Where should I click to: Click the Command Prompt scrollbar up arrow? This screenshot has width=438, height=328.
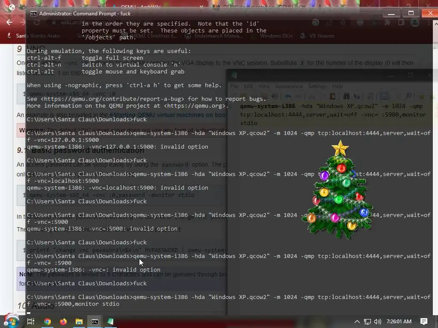435,24
